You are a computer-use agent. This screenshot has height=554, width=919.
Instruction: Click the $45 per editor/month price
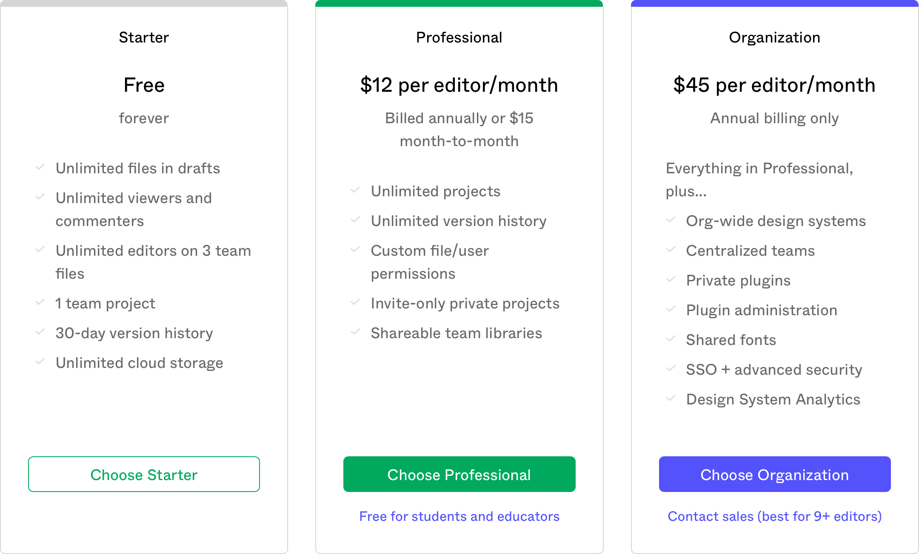click(774, 85)
